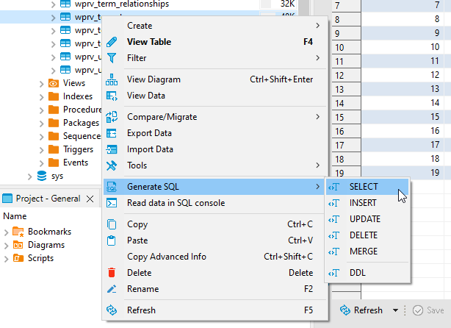Screen dimensions: 451x328
Task: Click the Filter funnel icon
Action: tap(112, 57)
